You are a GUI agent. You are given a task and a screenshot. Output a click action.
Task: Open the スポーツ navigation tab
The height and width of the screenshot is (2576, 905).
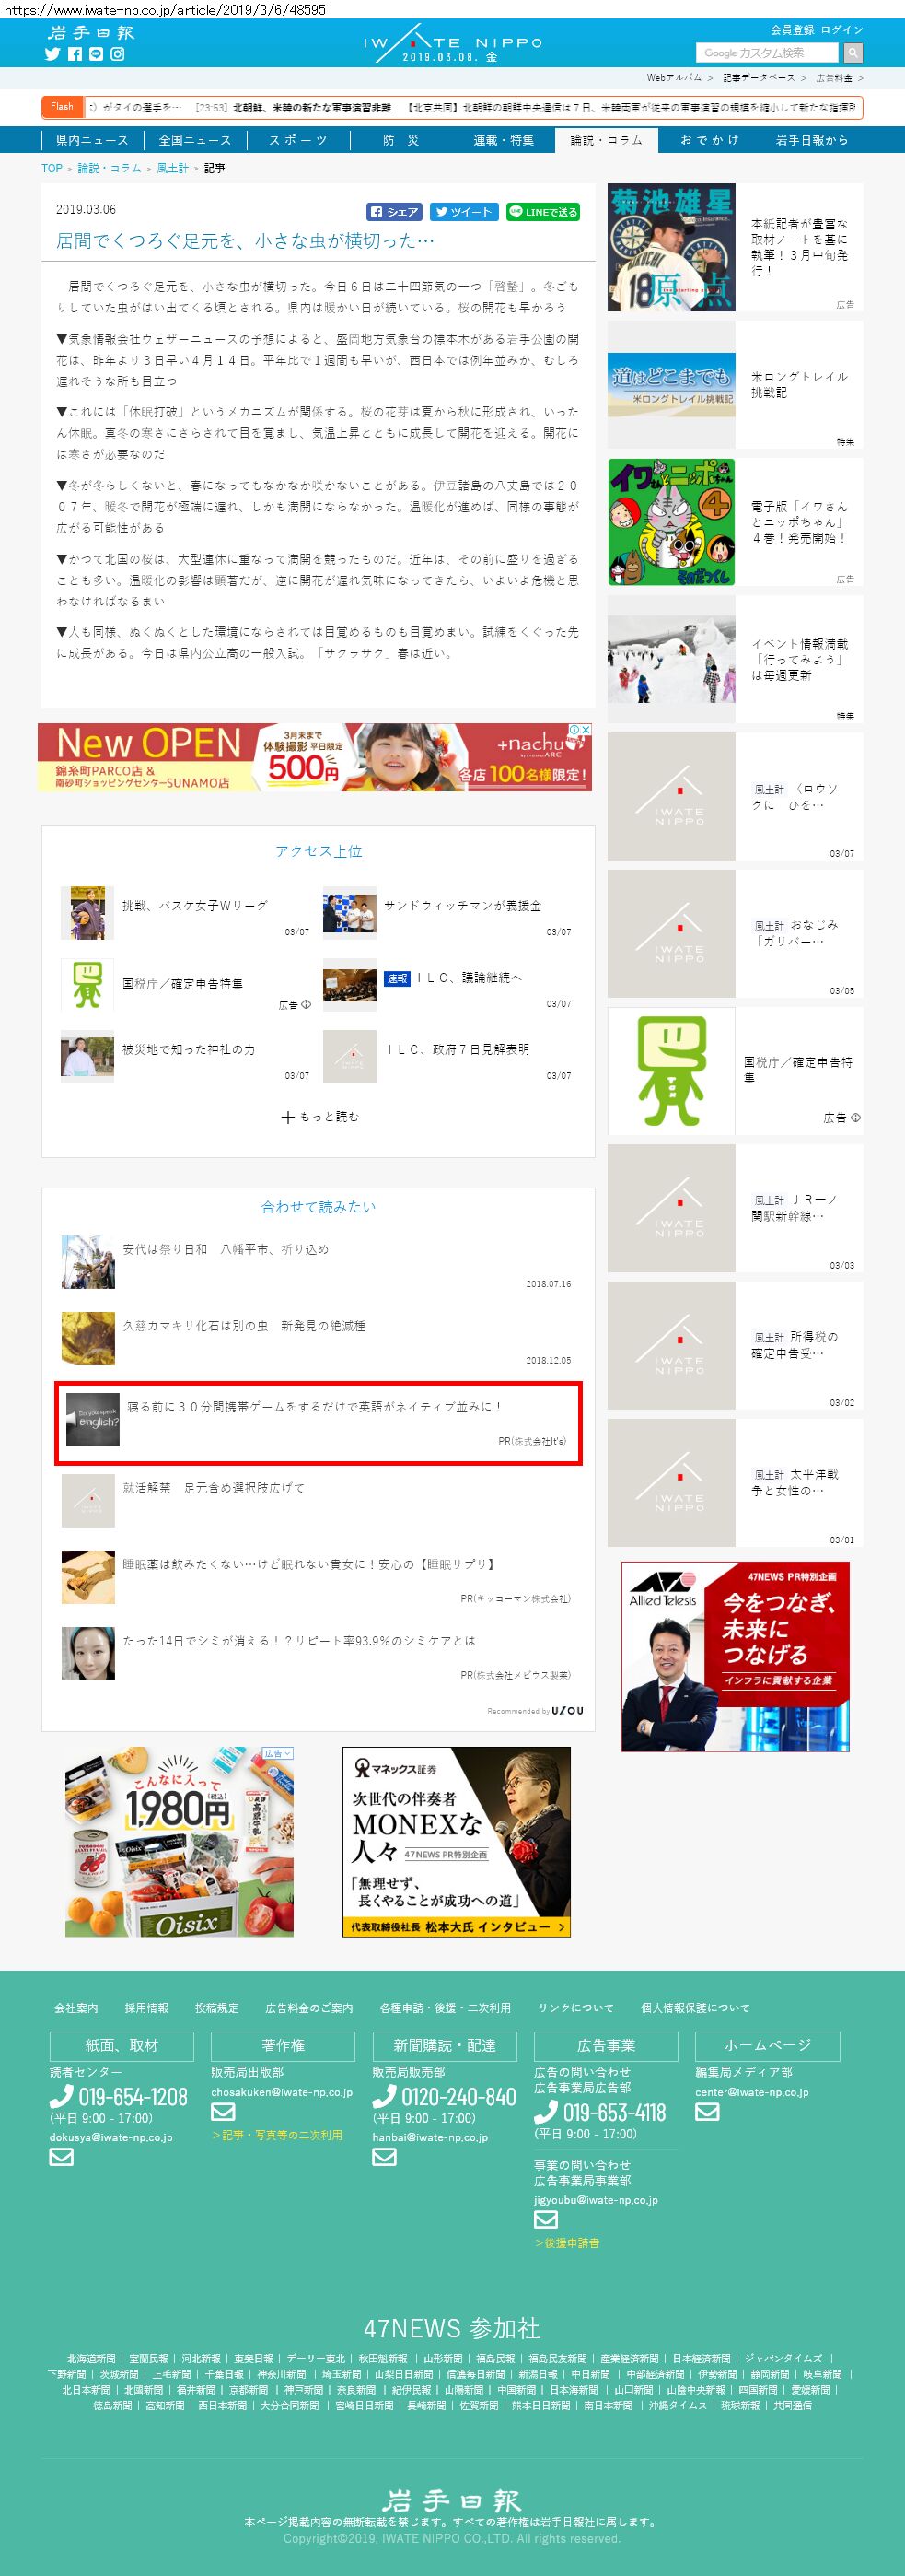[297, 140]
